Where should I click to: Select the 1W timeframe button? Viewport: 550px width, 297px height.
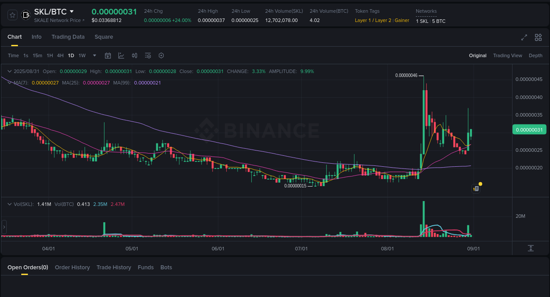coord(82,55)
